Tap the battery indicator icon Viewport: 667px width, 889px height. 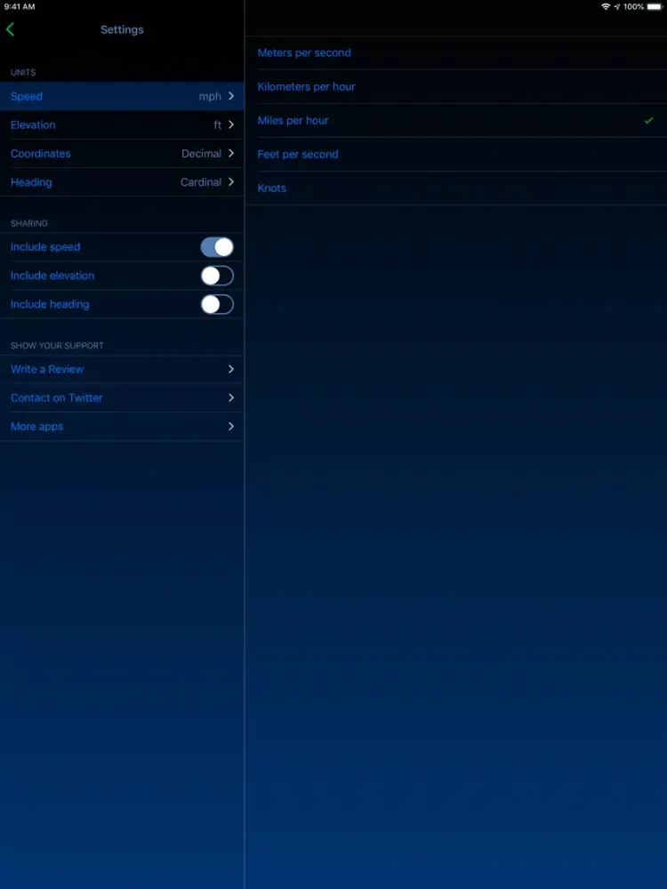pos(655,7)
